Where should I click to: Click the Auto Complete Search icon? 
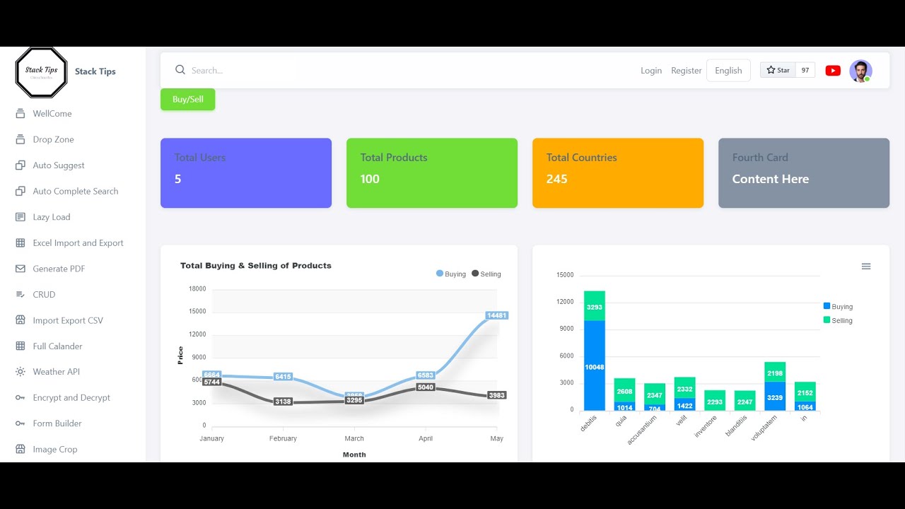point(20,191)
